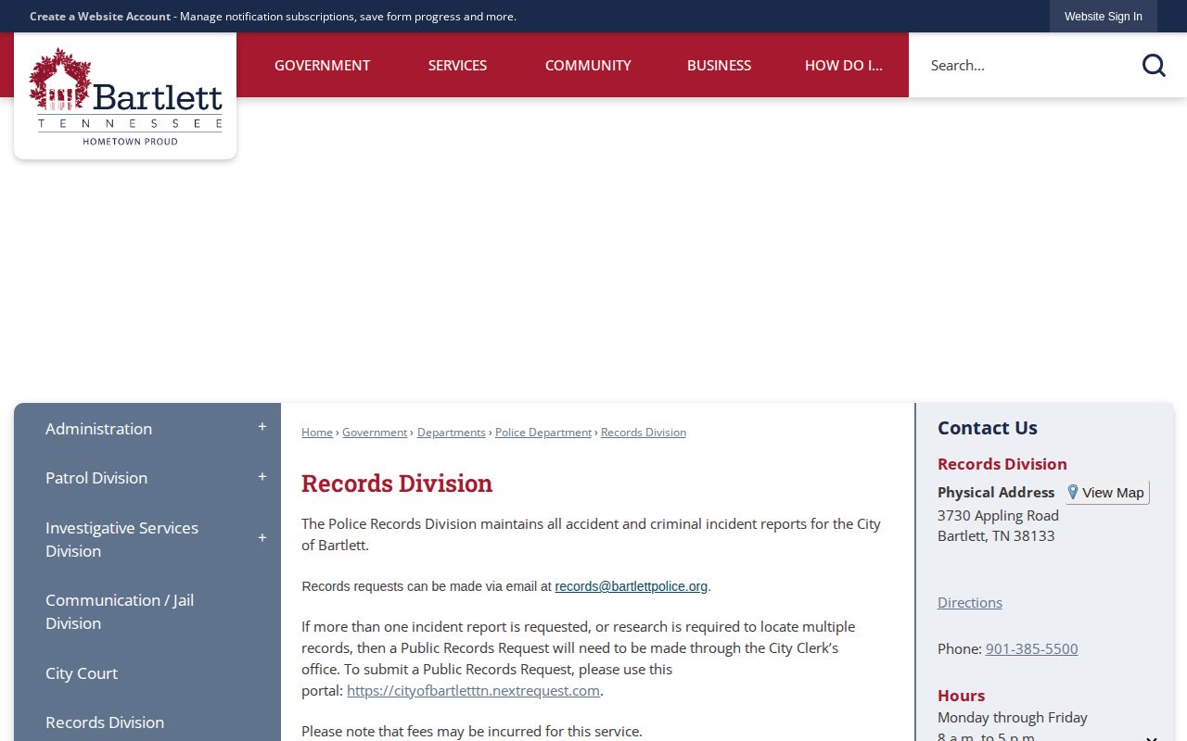
Task: Click Website Sign In button
Action: [x=1104, y=17]
